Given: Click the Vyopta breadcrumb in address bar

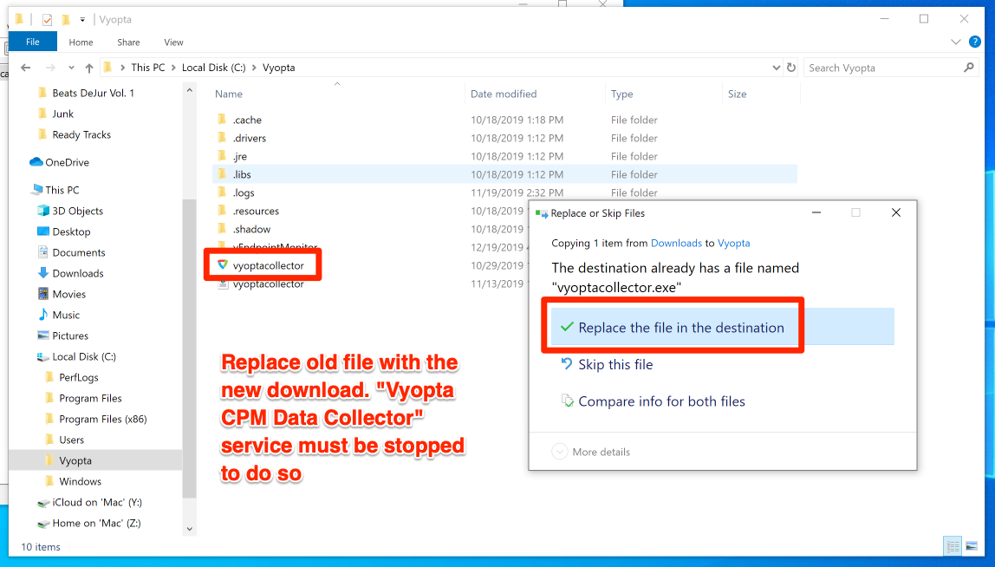Looking at the screenshot, I should pos(278,68).
